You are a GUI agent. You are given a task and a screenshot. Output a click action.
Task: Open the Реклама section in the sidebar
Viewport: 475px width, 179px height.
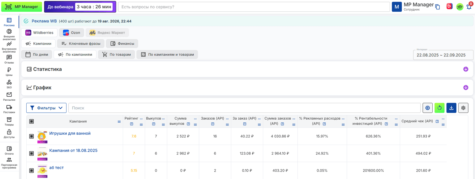[x=9, y=22]
